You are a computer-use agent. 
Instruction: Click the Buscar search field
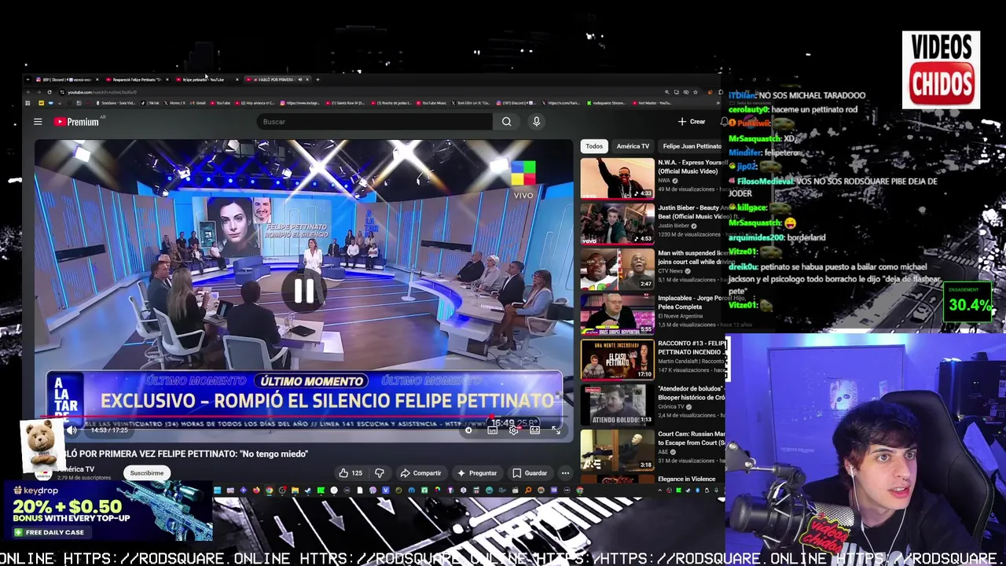[375, 122]
